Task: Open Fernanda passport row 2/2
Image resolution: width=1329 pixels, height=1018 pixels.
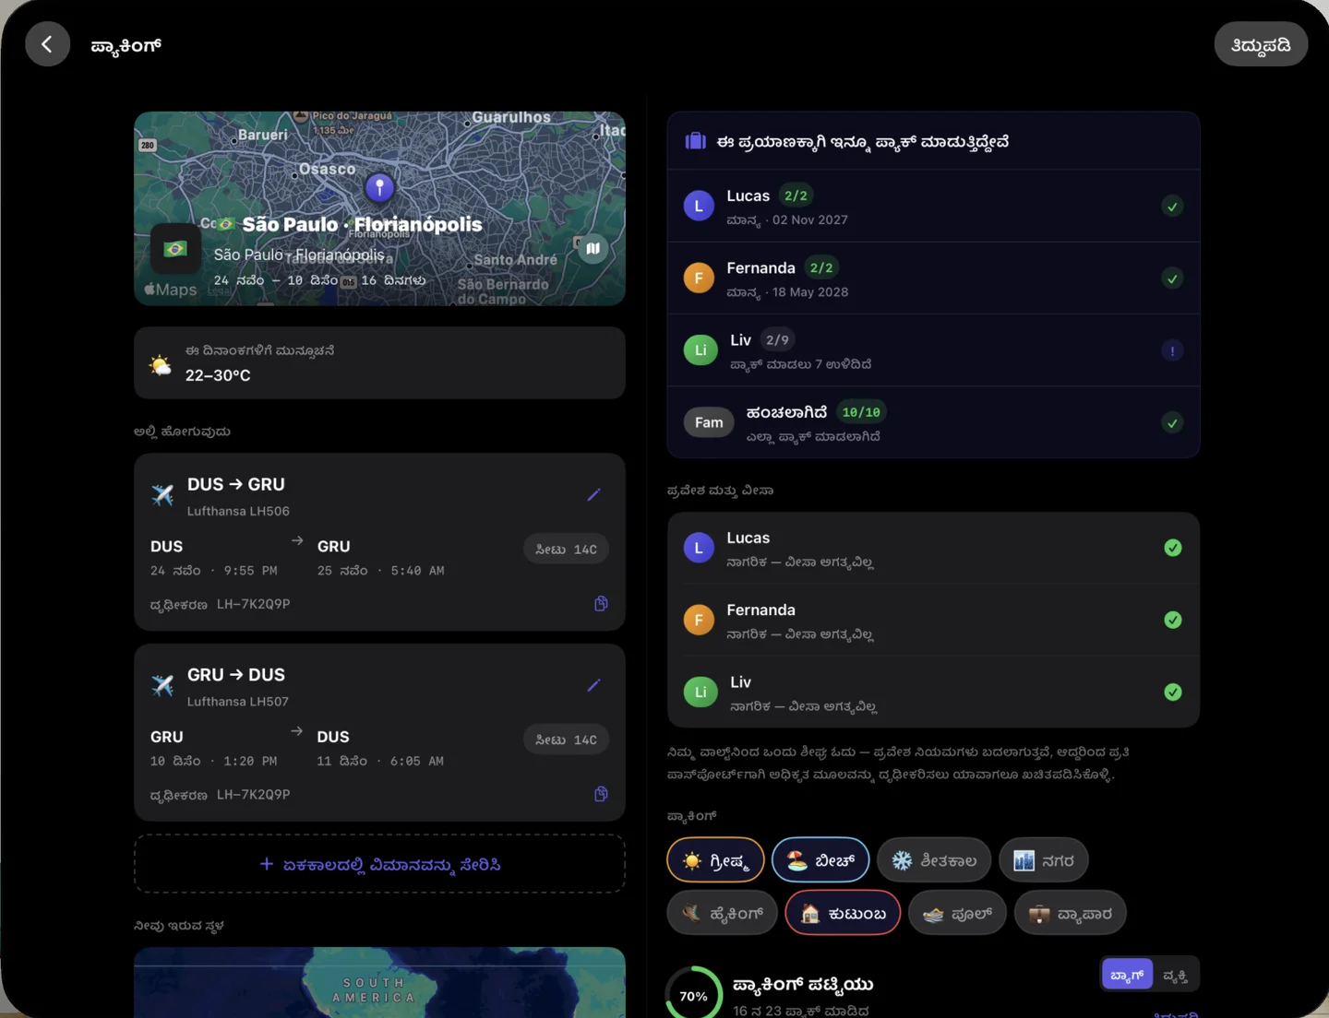Action: (933, 278)
